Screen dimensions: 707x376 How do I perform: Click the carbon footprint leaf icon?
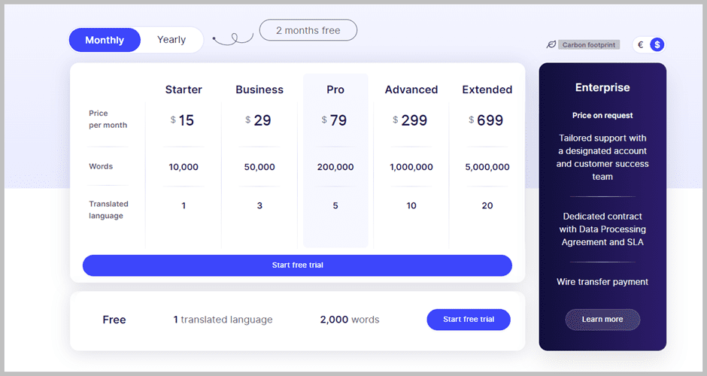[x=551, y=45]
